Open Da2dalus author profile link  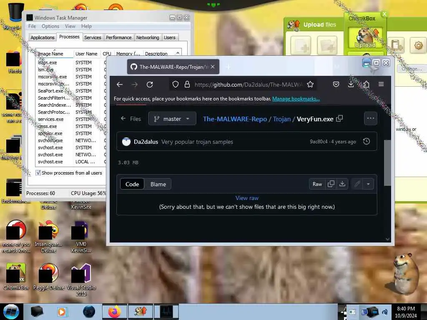[146, 142]
